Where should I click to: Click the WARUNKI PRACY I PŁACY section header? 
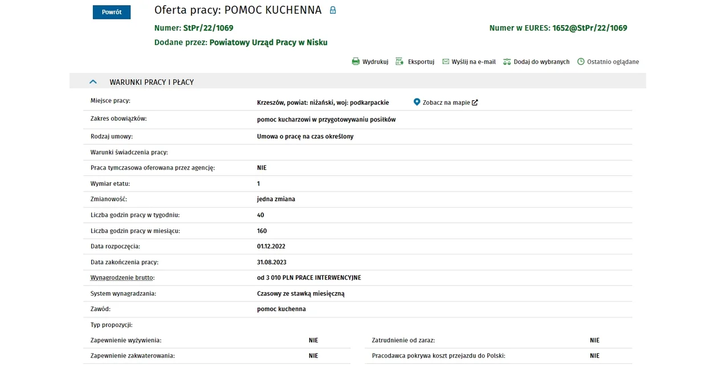coord(357,81)
